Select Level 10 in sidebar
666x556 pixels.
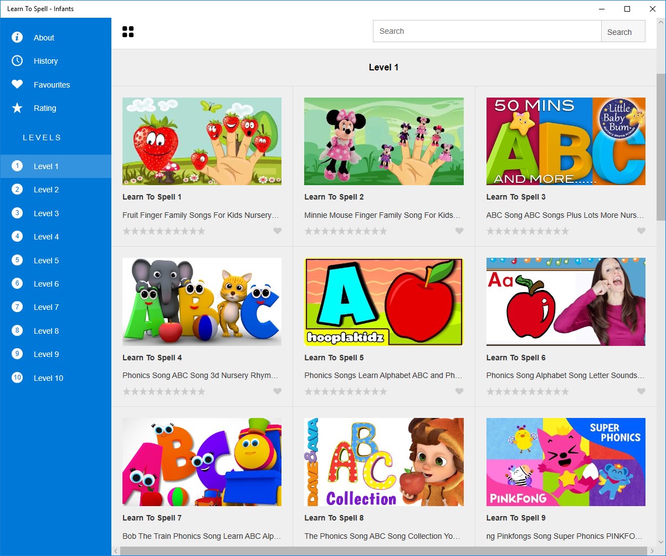point(55,378)
